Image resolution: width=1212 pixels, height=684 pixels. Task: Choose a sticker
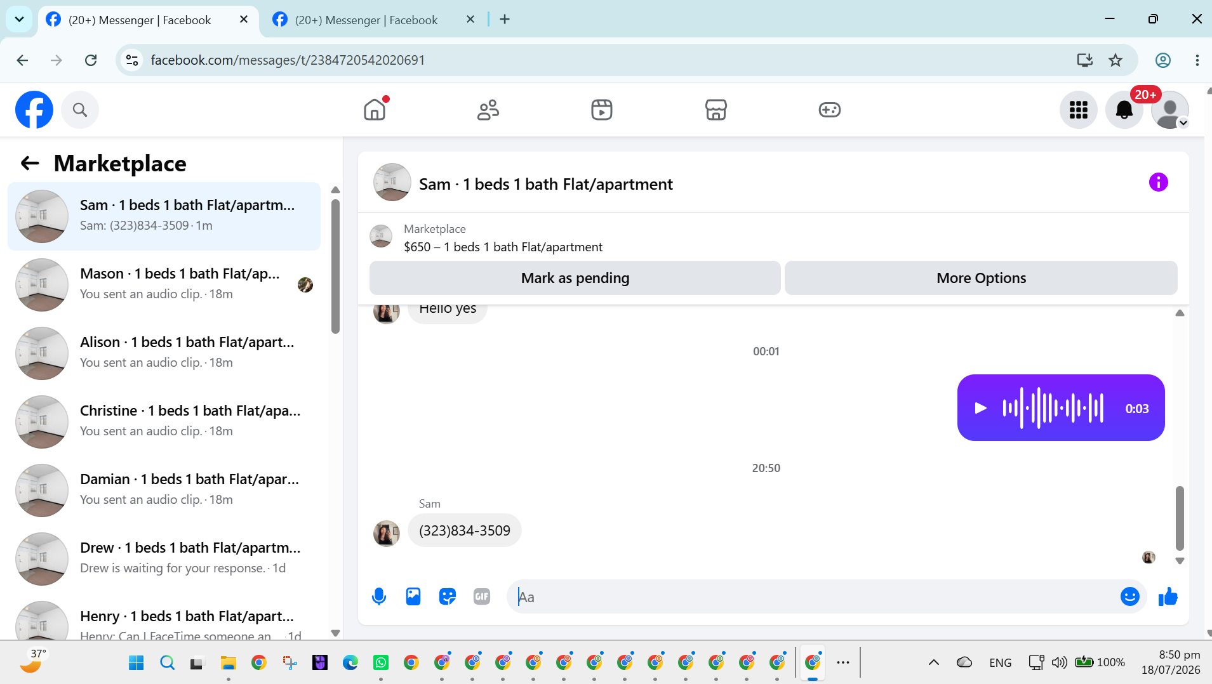pos(448,596)
